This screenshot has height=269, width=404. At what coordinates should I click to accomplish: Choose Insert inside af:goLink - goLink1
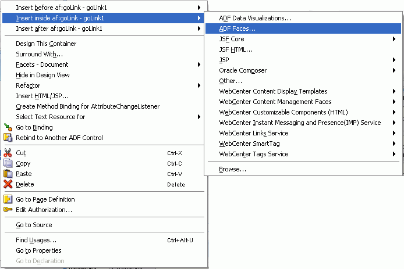tap(103, 18)
